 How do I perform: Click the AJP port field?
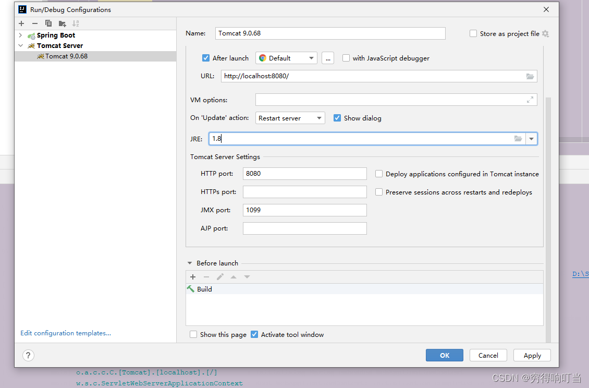[x=304, y=228]
